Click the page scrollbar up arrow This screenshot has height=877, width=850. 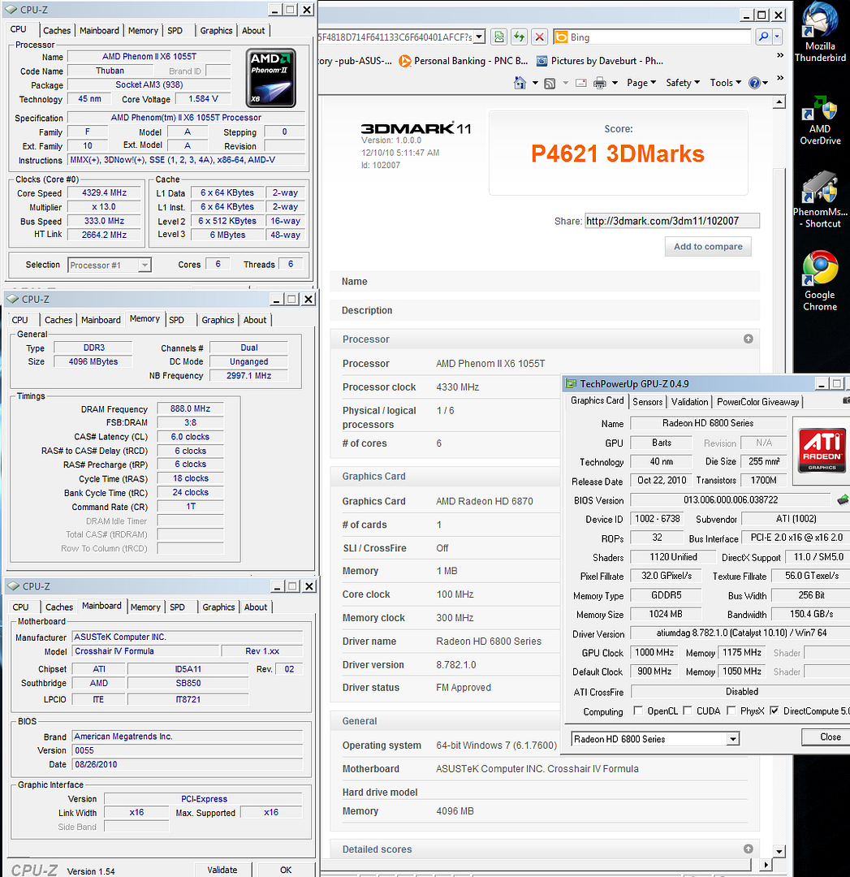tap(779, 102)
